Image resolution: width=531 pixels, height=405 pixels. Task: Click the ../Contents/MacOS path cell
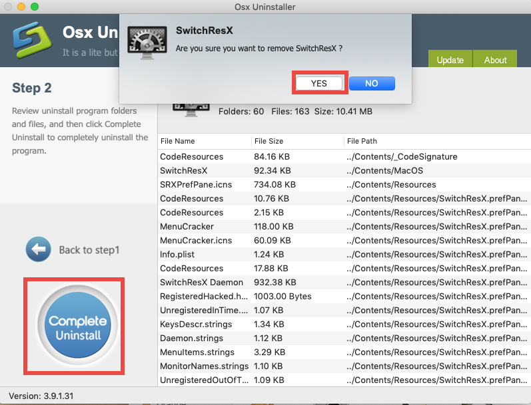tap(384, 170)
